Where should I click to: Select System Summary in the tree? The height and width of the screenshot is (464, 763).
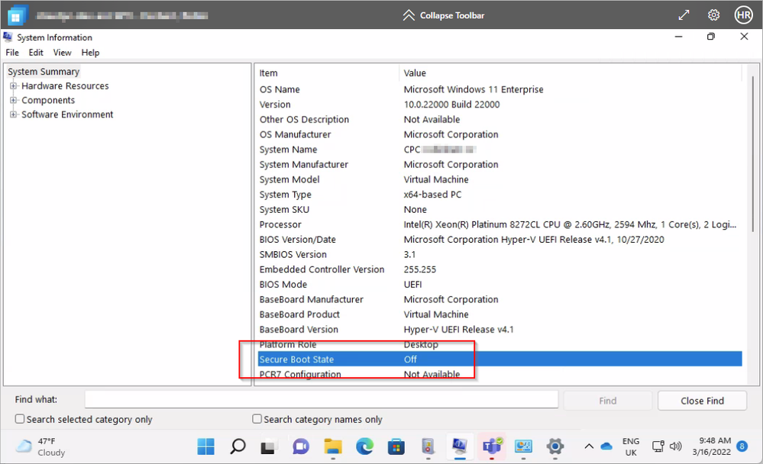pos(44,72)
